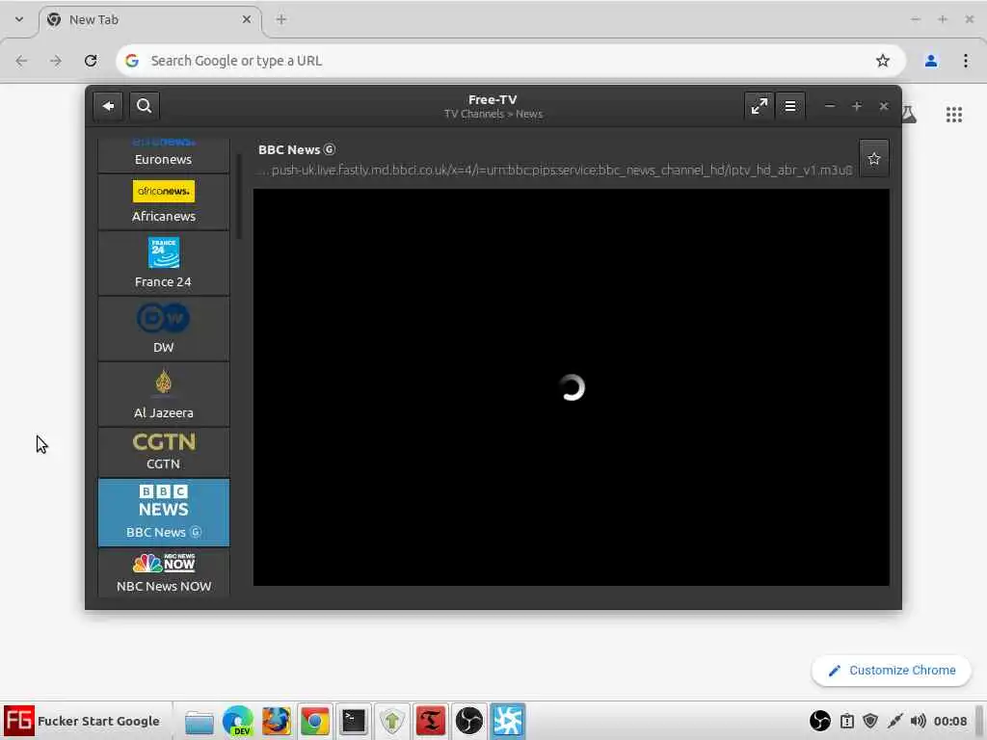The image size is (987, 740).
Task: Reload the Chrome page
Action: click(91, 61)
